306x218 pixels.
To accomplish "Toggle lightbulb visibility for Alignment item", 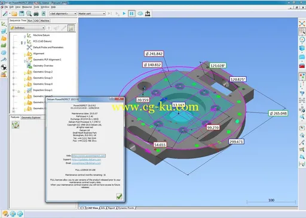I will [25, 55].
